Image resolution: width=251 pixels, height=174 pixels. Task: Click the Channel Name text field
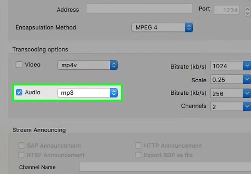coord(165,167)
